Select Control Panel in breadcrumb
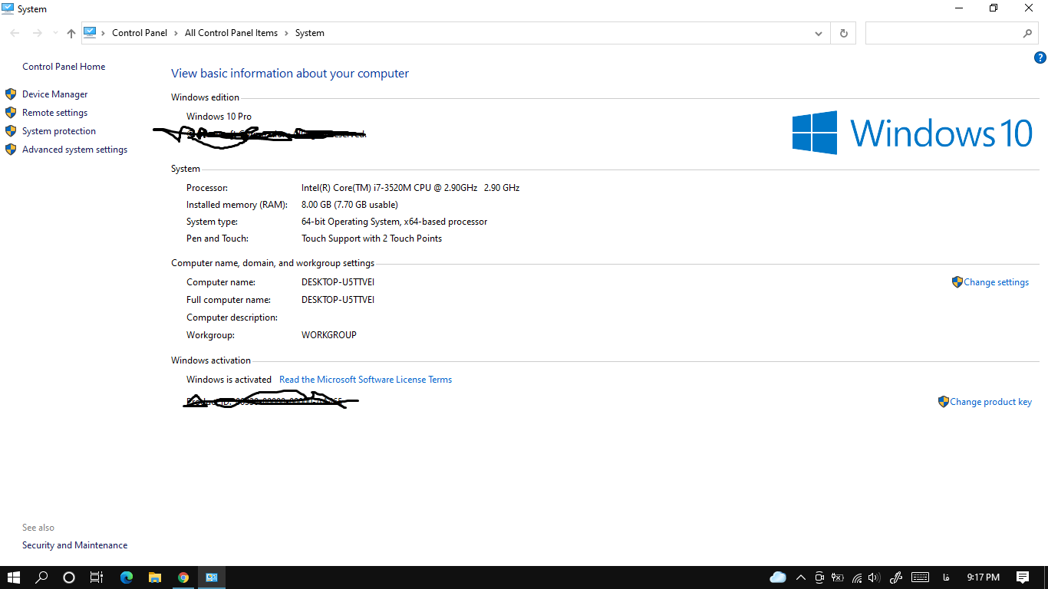Screen dimensions: 1048x589 [x=140, y=33]
